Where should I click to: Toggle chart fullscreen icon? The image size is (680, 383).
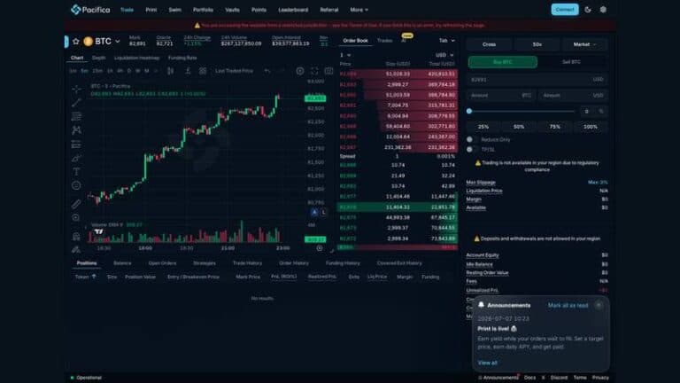314,71
